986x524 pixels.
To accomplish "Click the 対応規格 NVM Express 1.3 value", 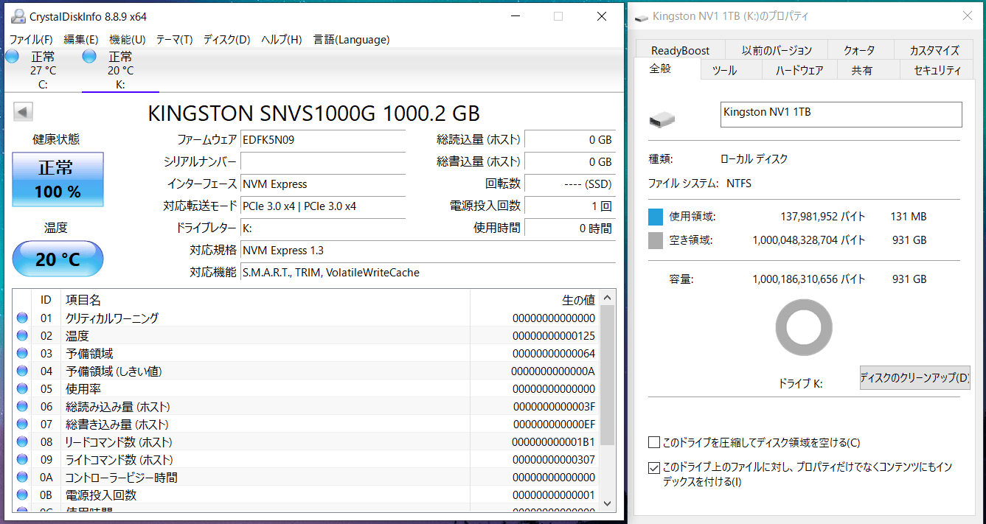I will click(428, 250).
